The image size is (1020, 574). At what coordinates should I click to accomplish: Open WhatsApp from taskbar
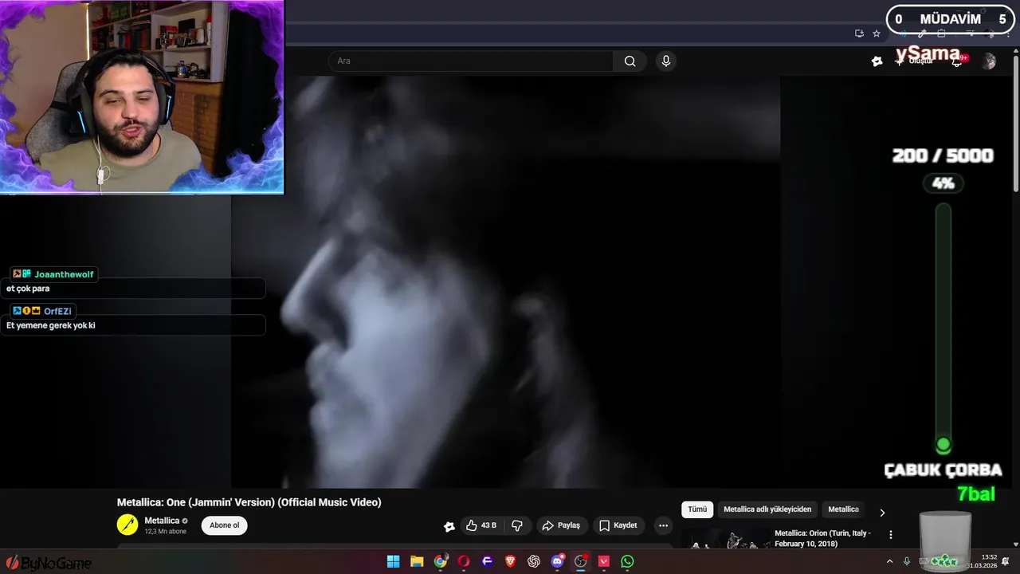pyautogui.click(x=627, y=561)
